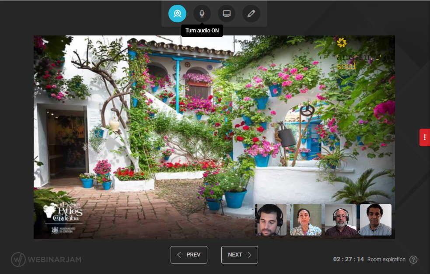The image size is (430, 274).
Task: Click the room expiration help icon
Action: click(x=413, y=260)
